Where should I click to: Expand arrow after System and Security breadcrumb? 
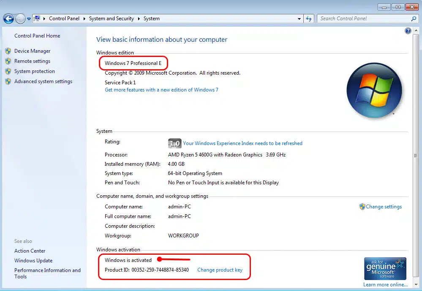(x=139, y=19)
